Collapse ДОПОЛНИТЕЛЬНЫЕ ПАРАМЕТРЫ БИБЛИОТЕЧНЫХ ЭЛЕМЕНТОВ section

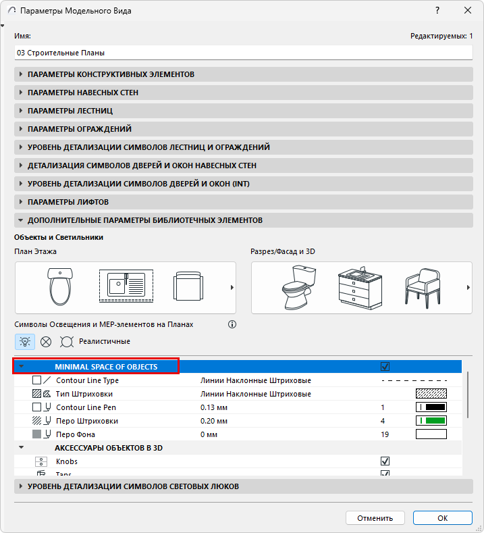(x=244, y=220)
